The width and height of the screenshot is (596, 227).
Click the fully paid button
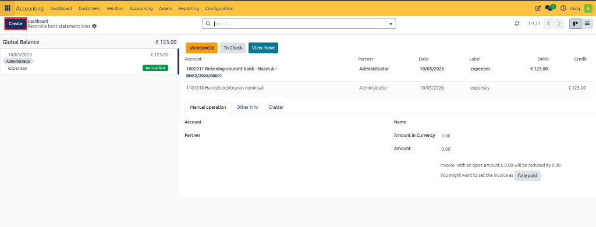[527, 176]
